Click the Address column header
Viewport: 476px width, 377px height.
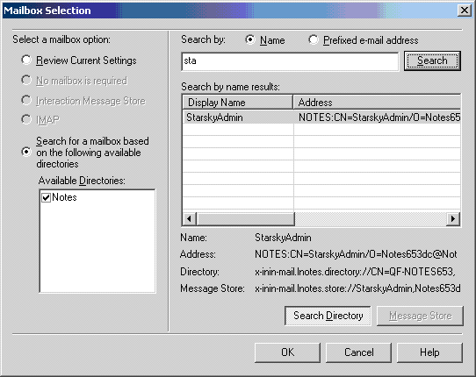pos(377,102)
